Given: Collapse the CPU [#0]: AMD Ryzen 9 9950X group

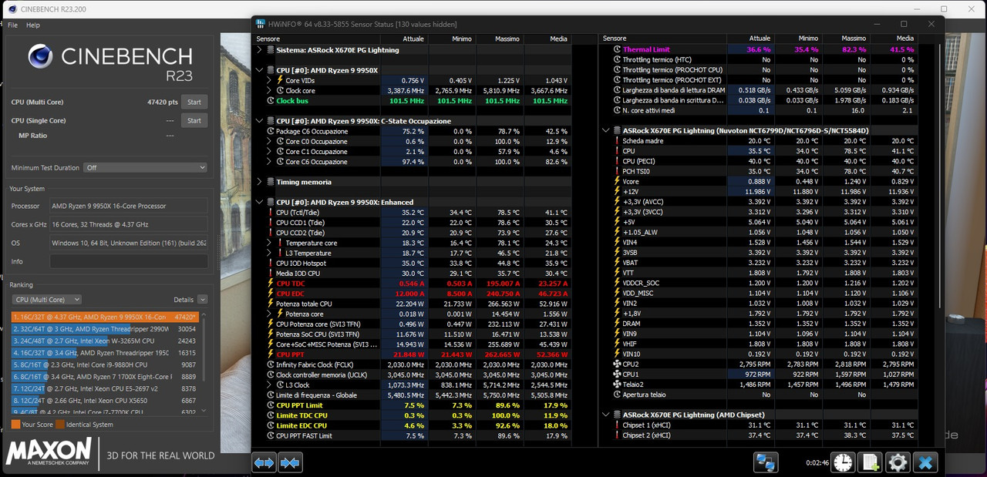Looking at the screenshot, I should 259,70.
